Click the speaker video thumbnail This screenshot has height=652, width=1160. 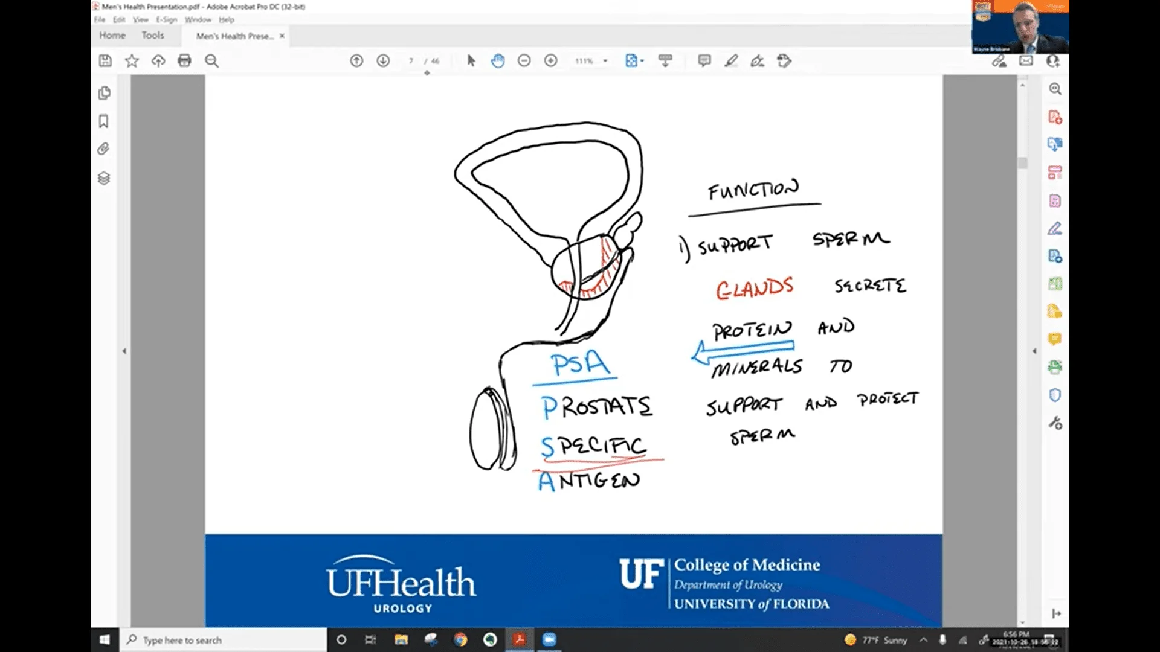1020,27
